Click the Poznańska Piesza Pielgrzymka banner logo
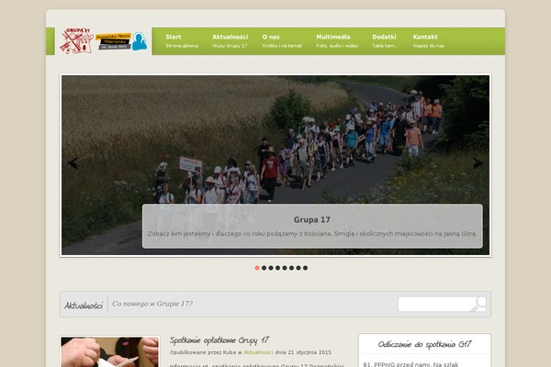Viewport: 551px width, 367px height. (x=113, y=41)
